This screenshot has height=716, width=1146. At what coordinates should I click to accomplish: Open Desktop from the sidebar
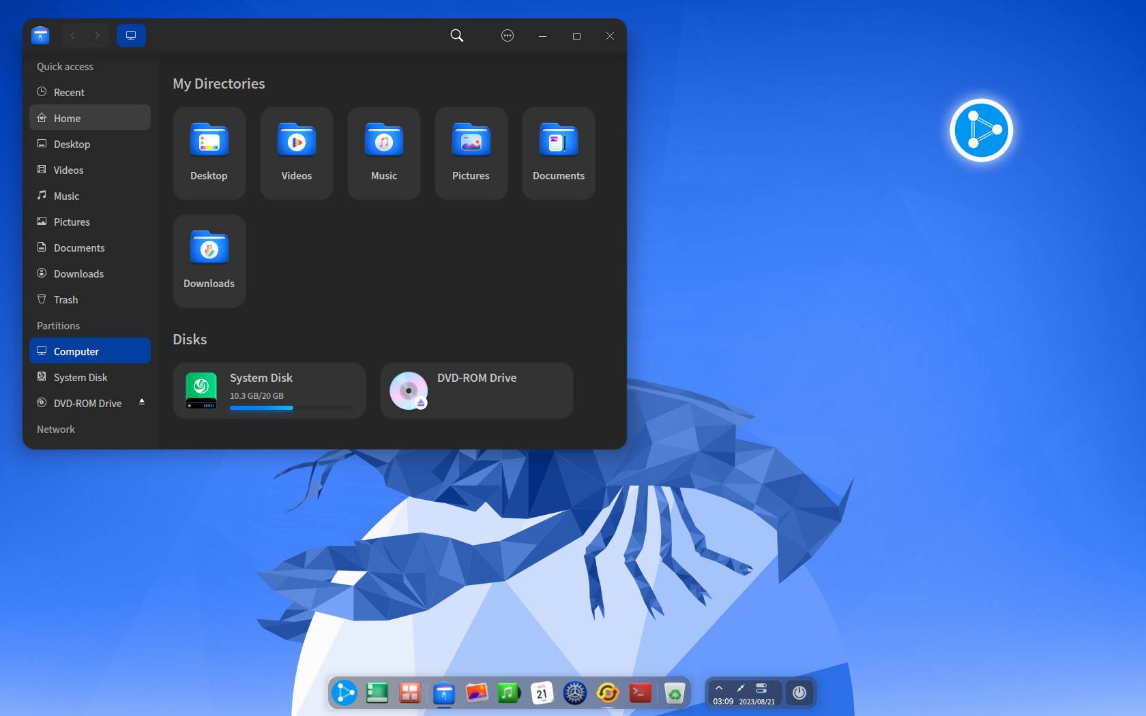coord(90,144)
